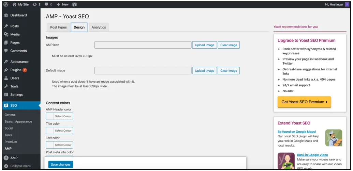Click the WordPress logo icon
Viewport: 353px width, 171px height.
(6, 4)
